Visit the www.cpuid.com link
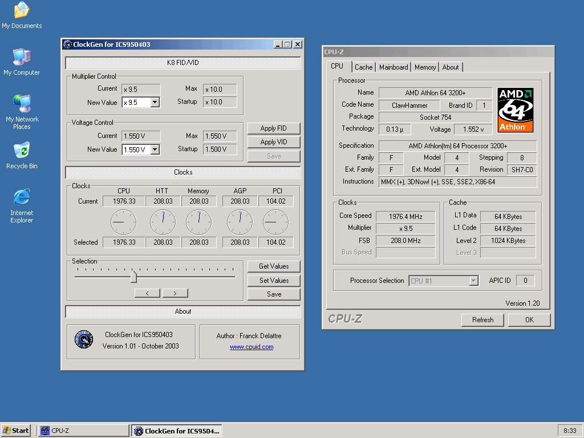Viewport: 584px width, 438px height. [x=252, y=347]
